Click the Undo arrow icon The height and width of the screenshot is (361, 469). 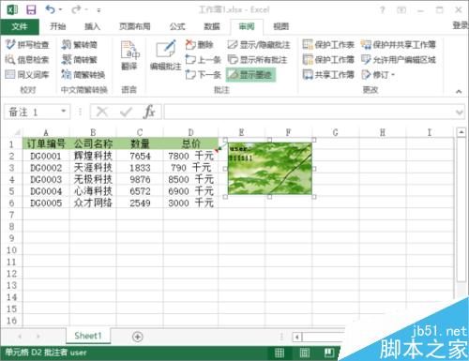click(x=51, y=9)
